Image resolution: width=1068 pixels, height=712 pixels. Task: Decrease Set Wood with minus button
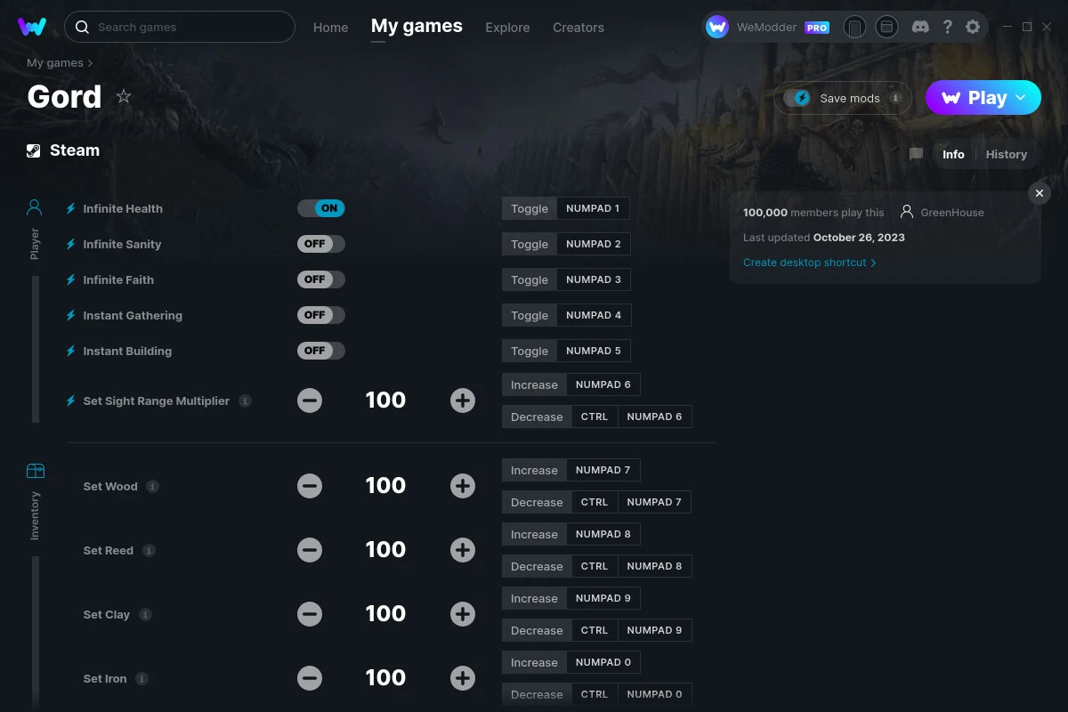[310, 486]
